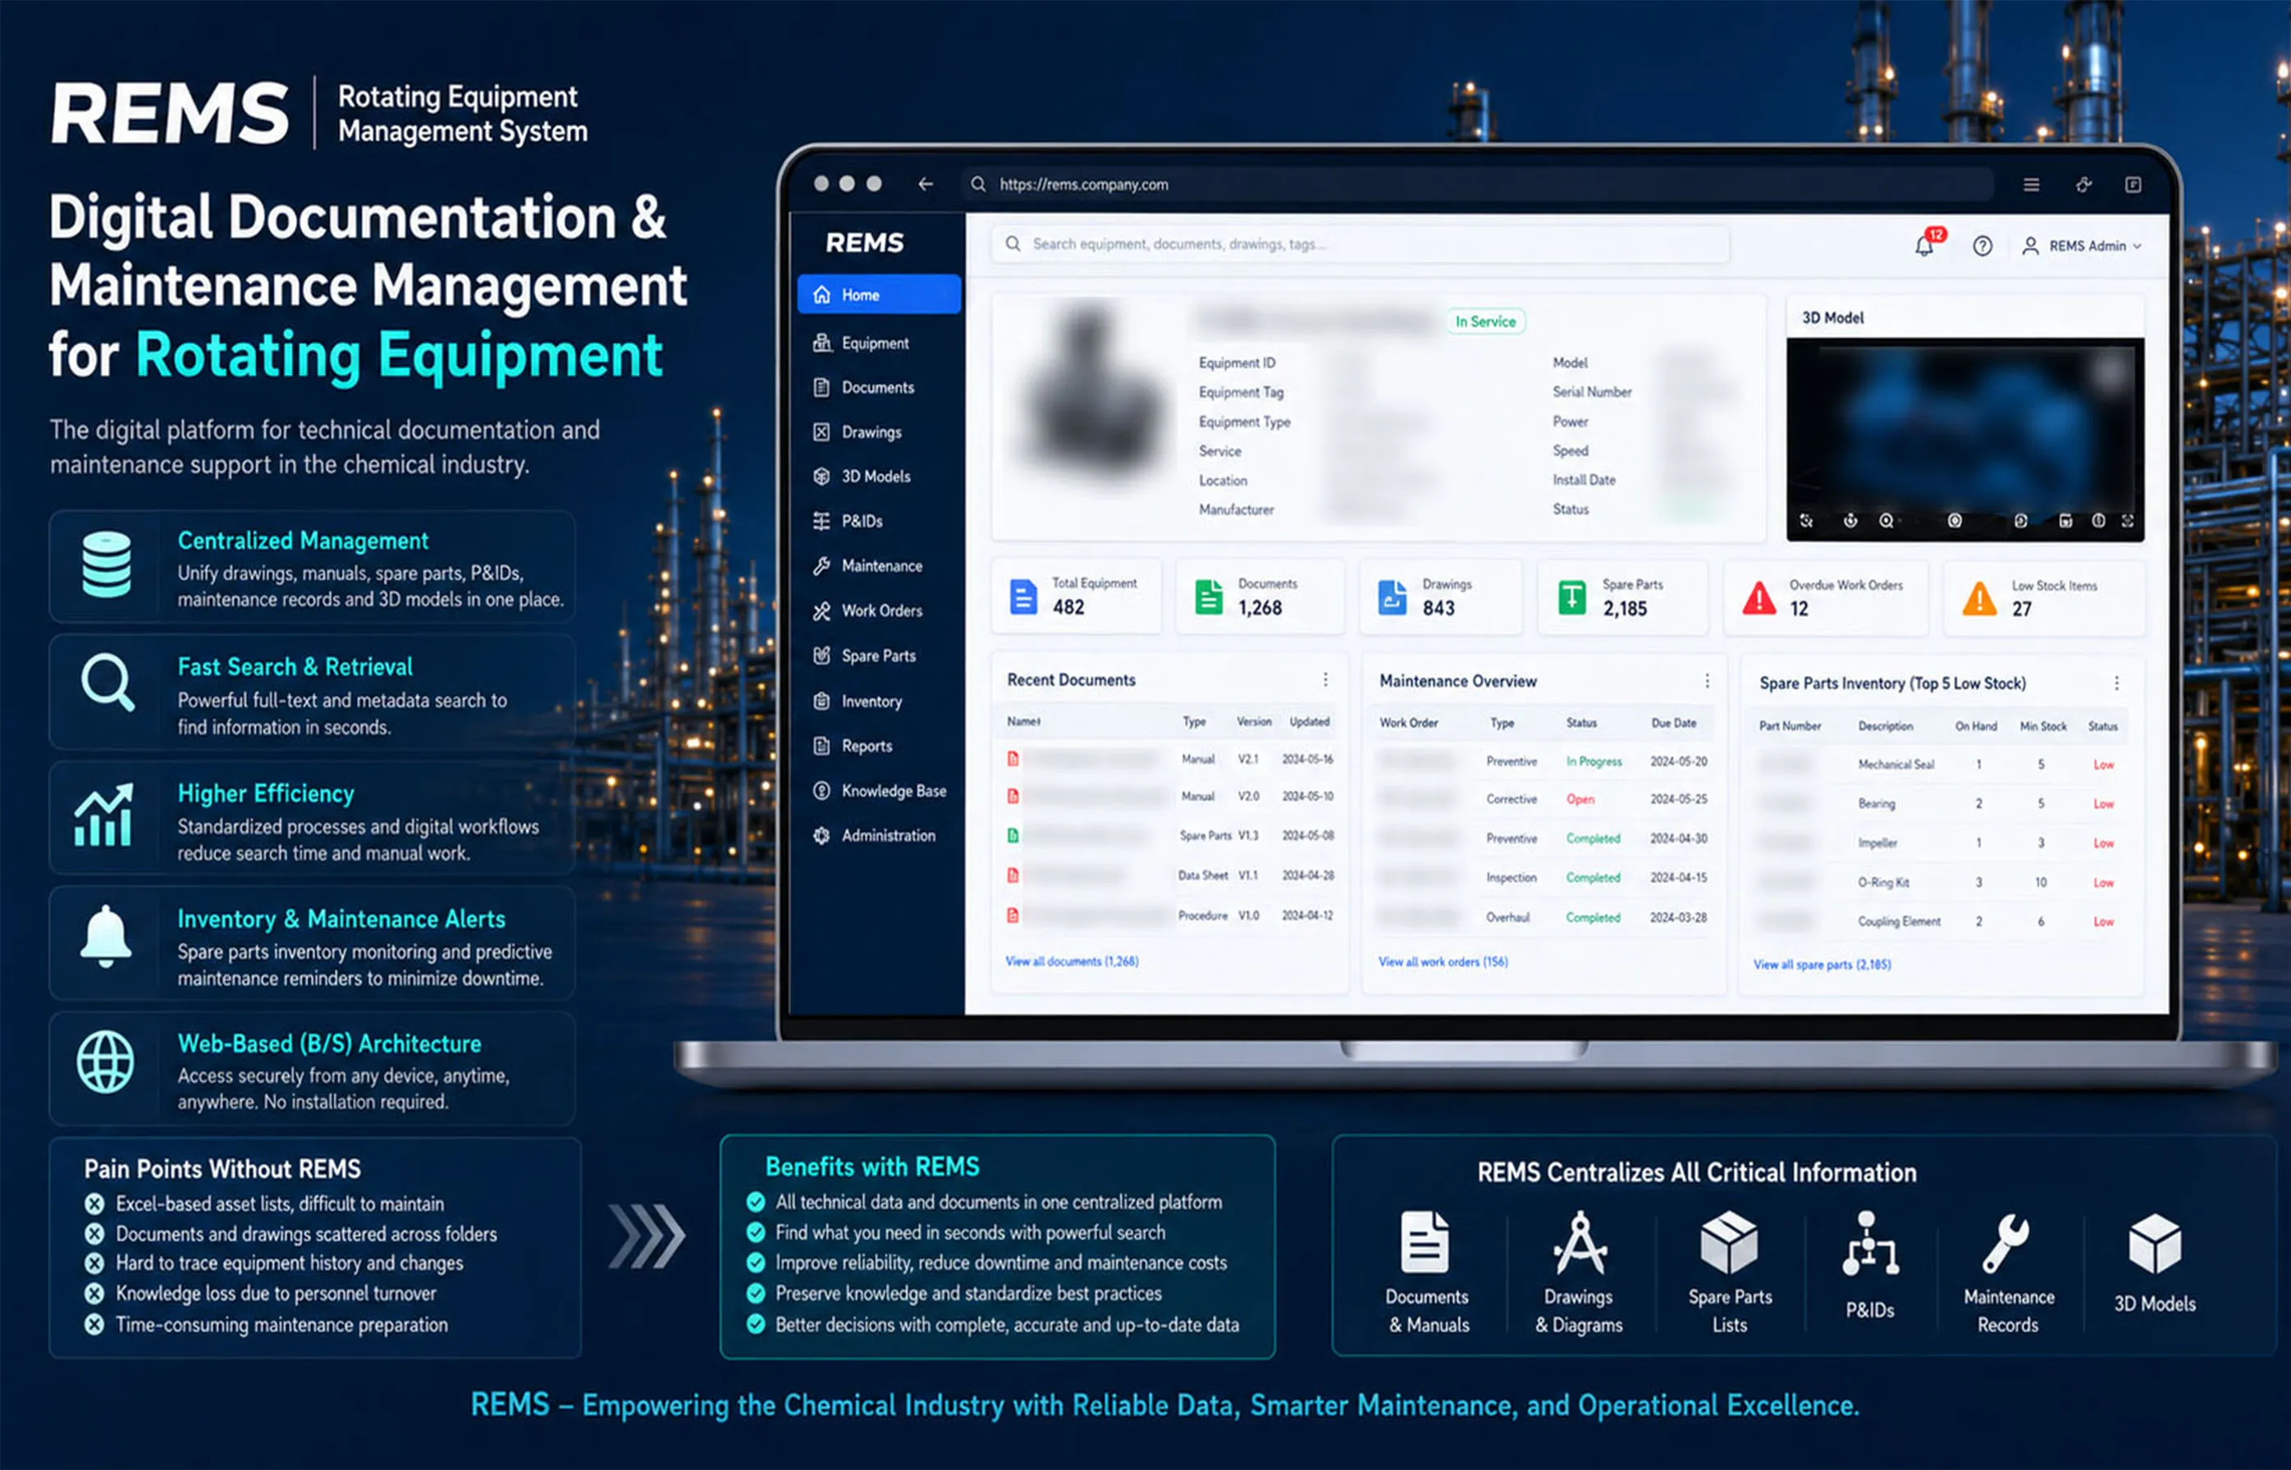Click the Administration gear icon

pos(821,836)
